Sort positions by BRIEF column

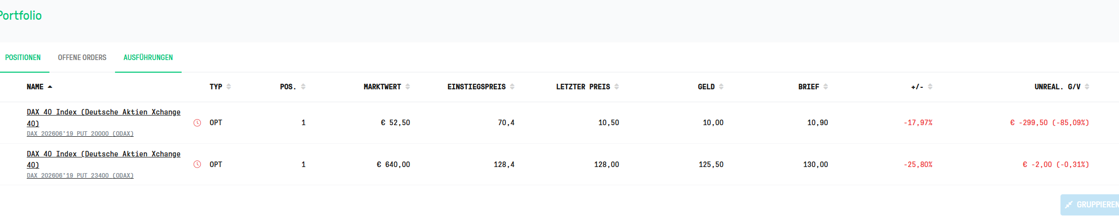[825, 87]
